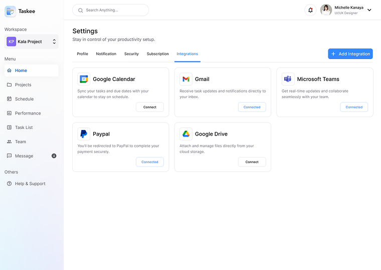
Task: Click the Task List icon
Action: click(x=9, y=127)
